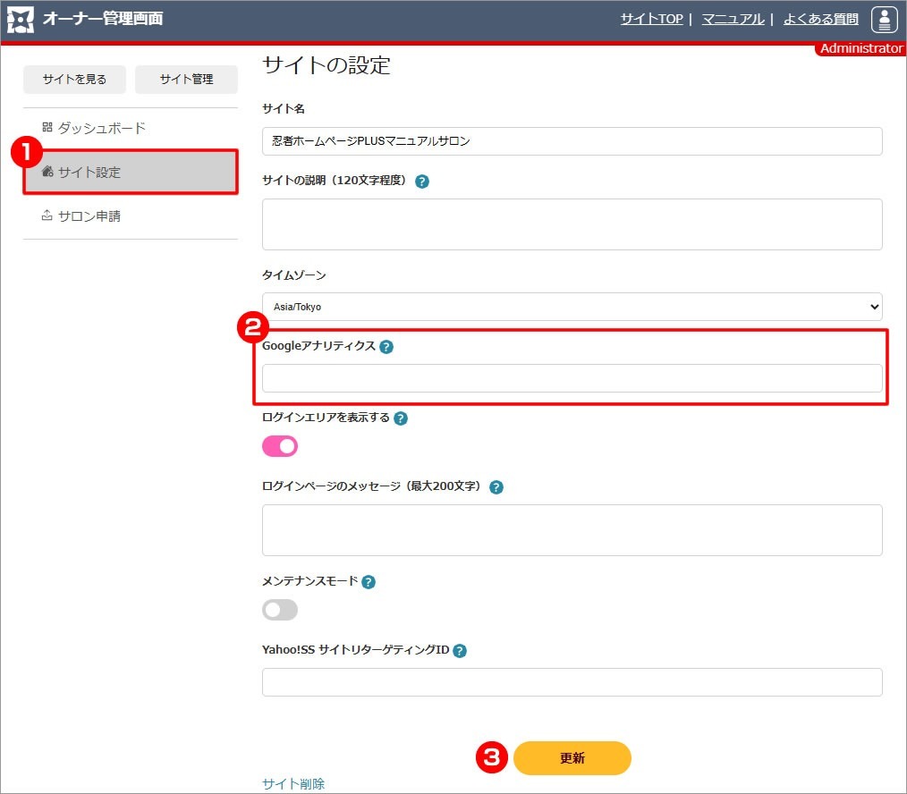Screen dimensions: 907x794
Task: Enable the メンテナンスモード switch
Action: 280,610
